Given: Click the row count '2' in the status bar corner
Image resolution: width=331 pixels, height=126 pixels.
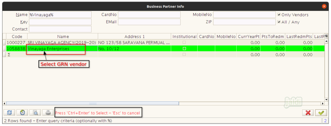Looking at the screenshot, I should (x=325, y=121).
